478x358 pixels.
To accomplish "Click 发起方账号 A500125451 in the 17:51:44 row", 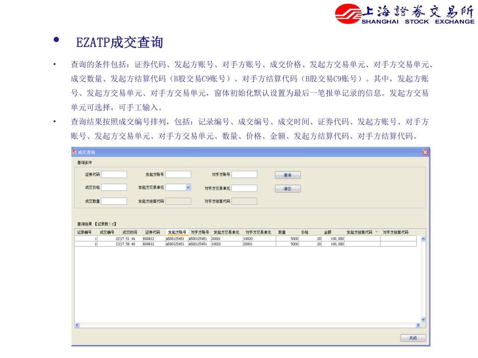I will click(x=177, y=239).
